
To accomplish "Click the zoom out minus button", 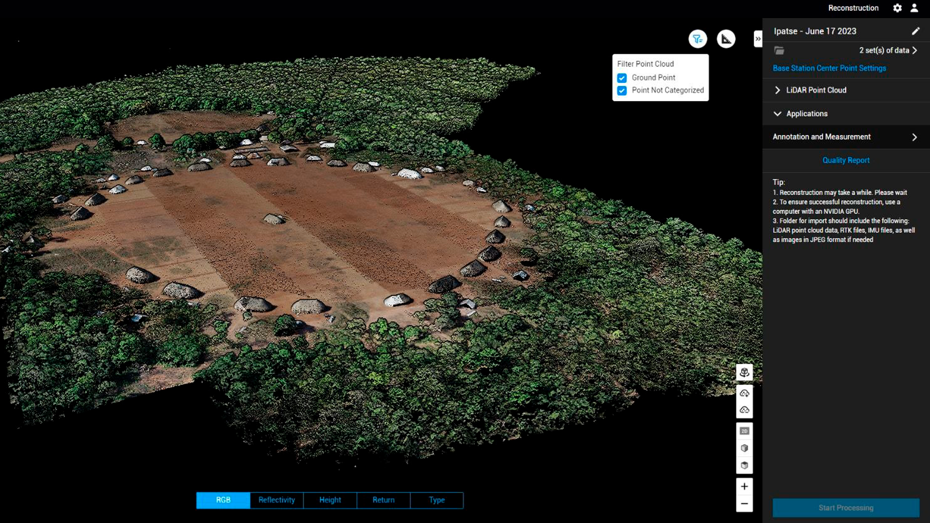I will (744, 504).
